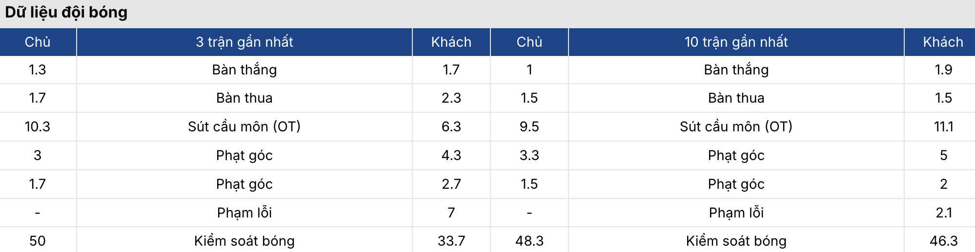Click the 2.7 away value cell
The image size is (975, 252).
(451, 184)
